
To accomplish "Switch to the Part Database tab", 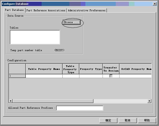I will click(x=14, y=10).
